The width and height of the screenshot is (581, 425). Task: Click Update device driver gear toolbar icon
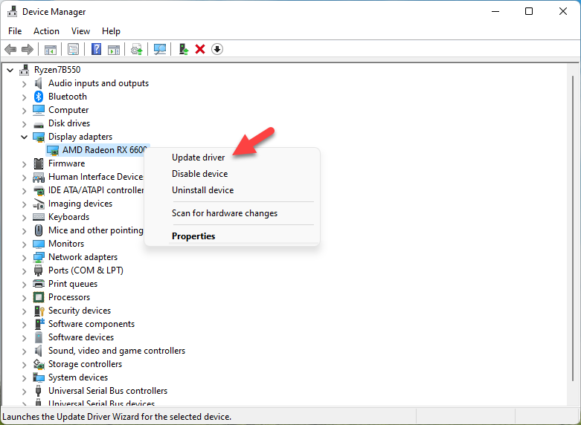136,49
